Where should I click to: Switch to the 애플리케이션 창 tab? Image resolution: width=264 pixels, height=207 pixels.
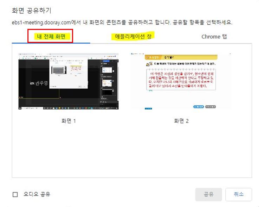(x=133, y=36)
